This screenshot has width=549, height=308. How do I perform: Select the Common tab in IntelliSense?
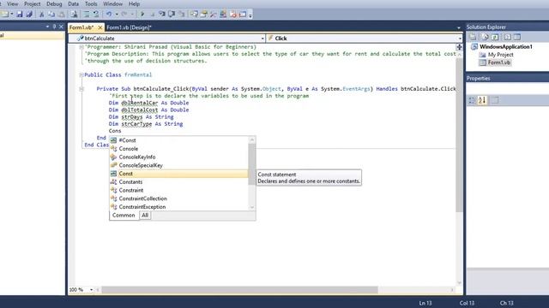click(124, 216)
